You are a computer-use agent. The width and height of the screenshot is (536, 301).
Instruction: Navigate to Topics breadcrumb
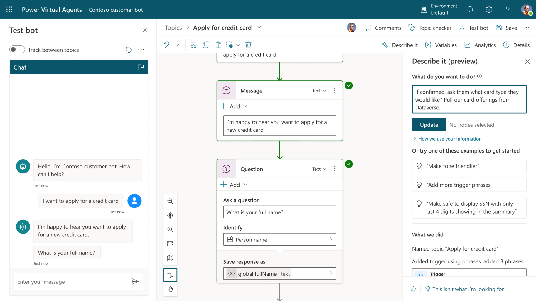tap(173, 27)
